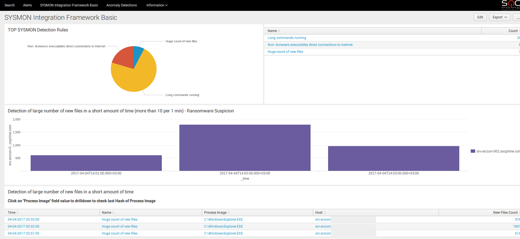
Task: Open the Information dropdown menu
Action: click(x=157, y=5)
